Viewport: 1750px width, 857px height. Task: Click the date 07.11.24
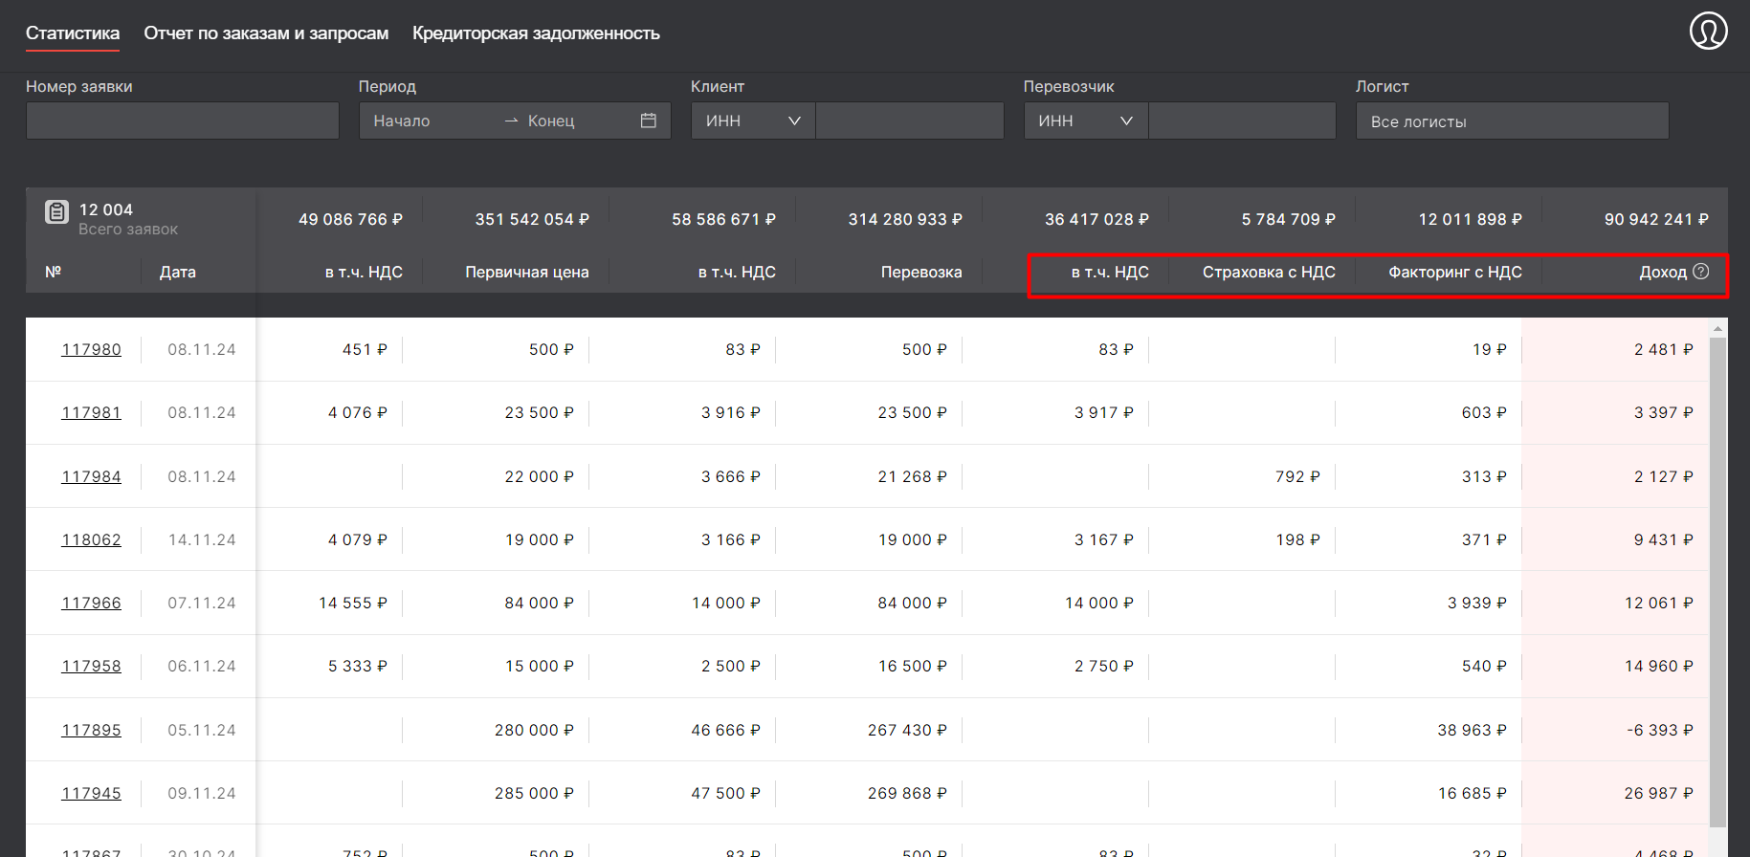pyautogui.click(x=202, y=603)
